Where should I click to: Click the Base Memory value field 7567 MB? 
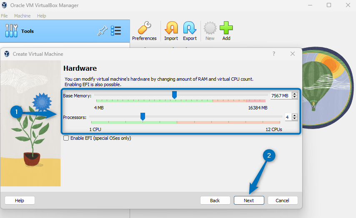point(281,96)
